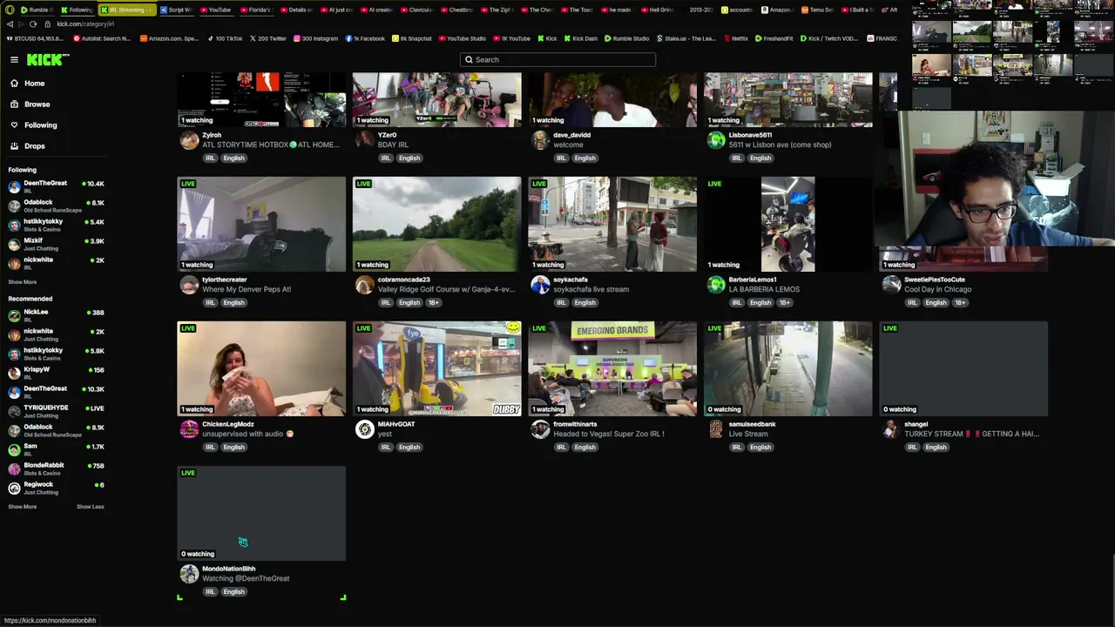
Task: Open the 100 TikTok bookmark
Action: [225, 38]
